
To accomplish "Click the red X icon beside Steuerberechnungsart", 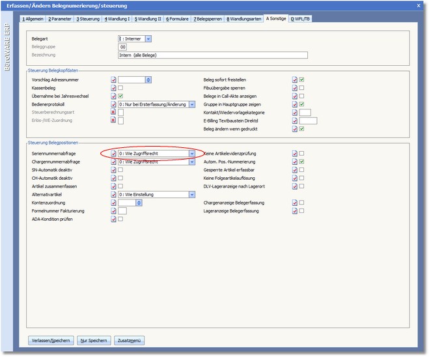I will coord(113,112).
